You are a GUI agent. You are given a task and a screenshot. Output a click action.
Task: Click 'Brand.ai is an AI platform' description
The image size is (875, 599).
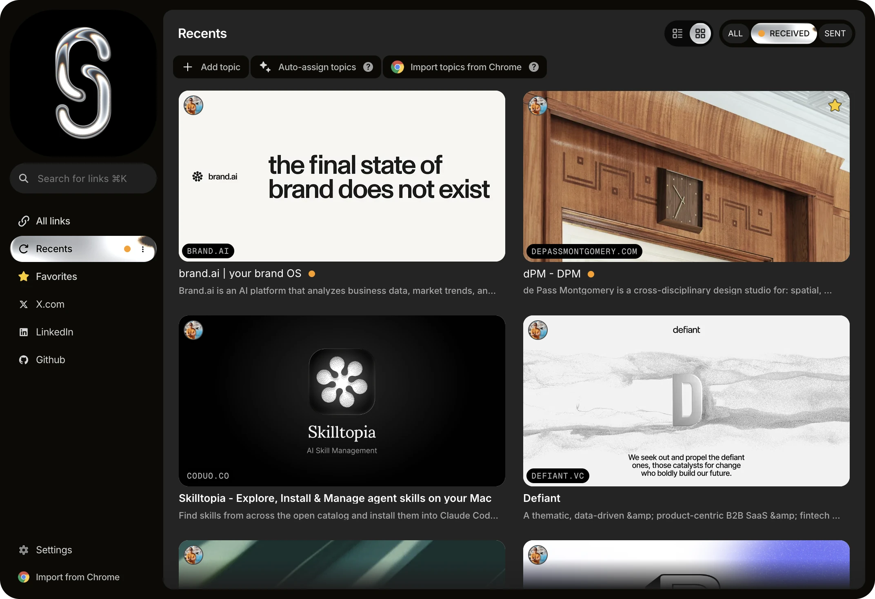337,291
